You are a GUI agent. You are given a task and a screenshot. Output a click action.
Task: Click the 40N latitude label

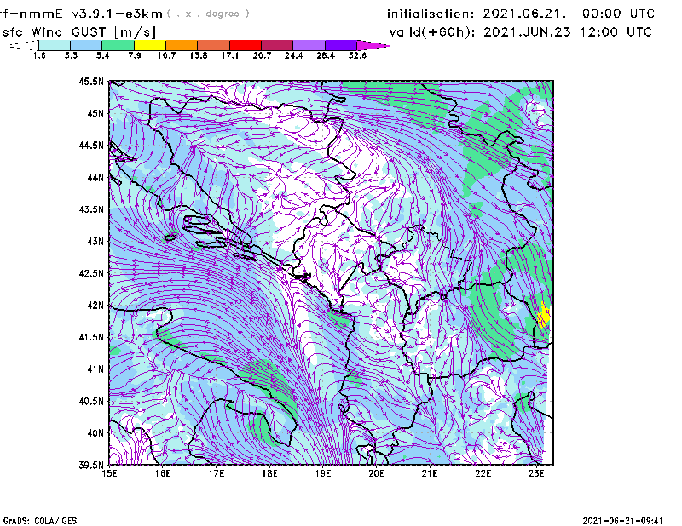[x=95, y=433]
